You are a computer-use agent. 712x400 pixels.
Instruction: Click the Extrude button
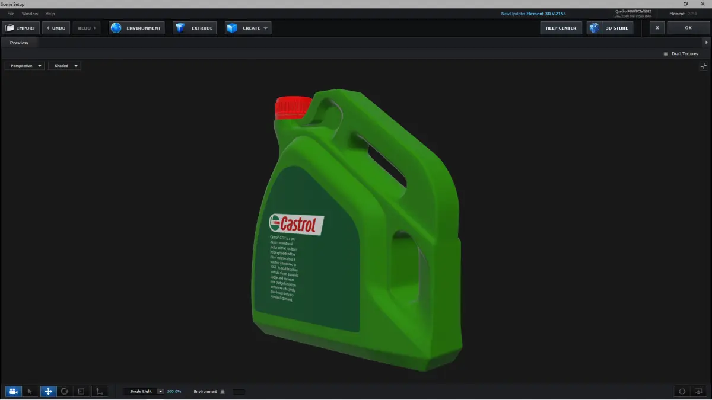(195, 28)
